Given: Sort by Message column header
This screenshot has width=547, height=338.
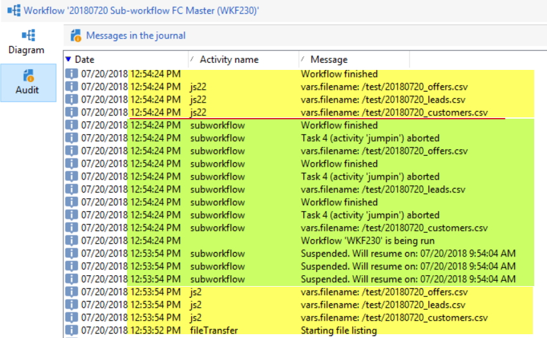Looking at the screenshot, I should pos(328,60).
